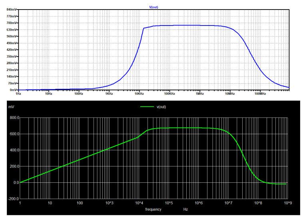Click the 1Hz label on the horizontal axis
307x221 pixels.
pyautogui.click(x=18, y=94)
